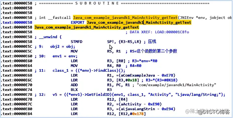Click the standalone highlighted label 'Java_com_example_javandk1_MainActivity_getText'
The width and height of the screenshot is (233, 118).
pyautogui.click(x=87, y=27)
